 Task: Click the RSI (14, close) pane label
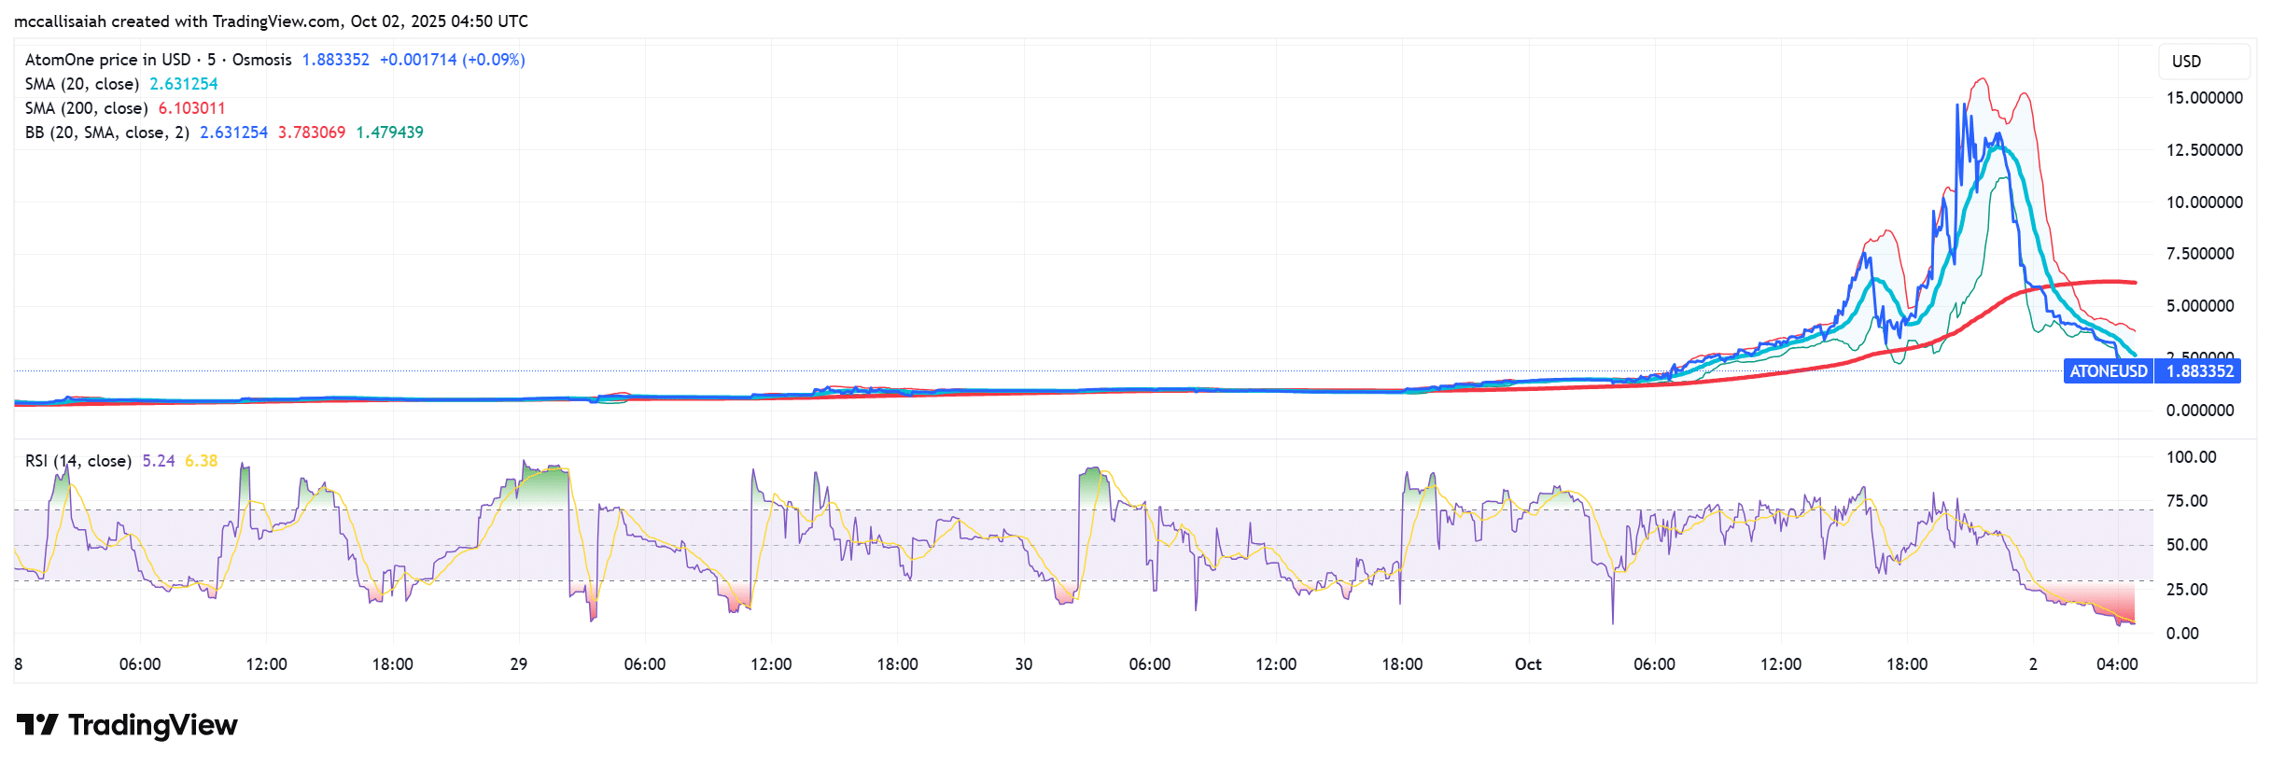pos(77,461)
